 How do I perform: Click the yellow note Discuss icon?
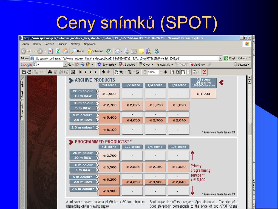tap(141, 51)
